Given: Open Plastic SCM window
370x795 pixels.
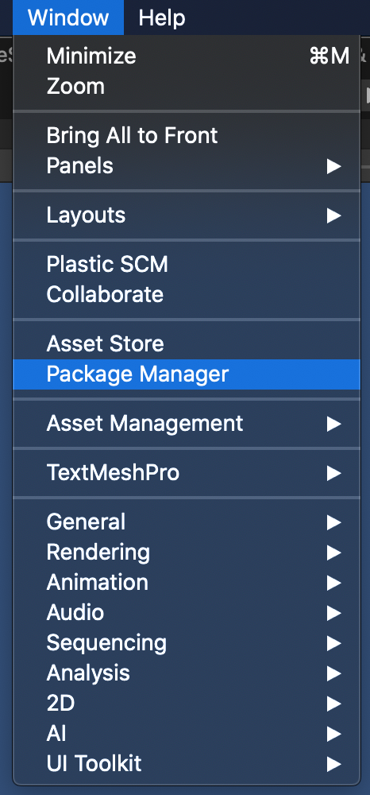Looking at the screenshot, I should tap(187, 265).
